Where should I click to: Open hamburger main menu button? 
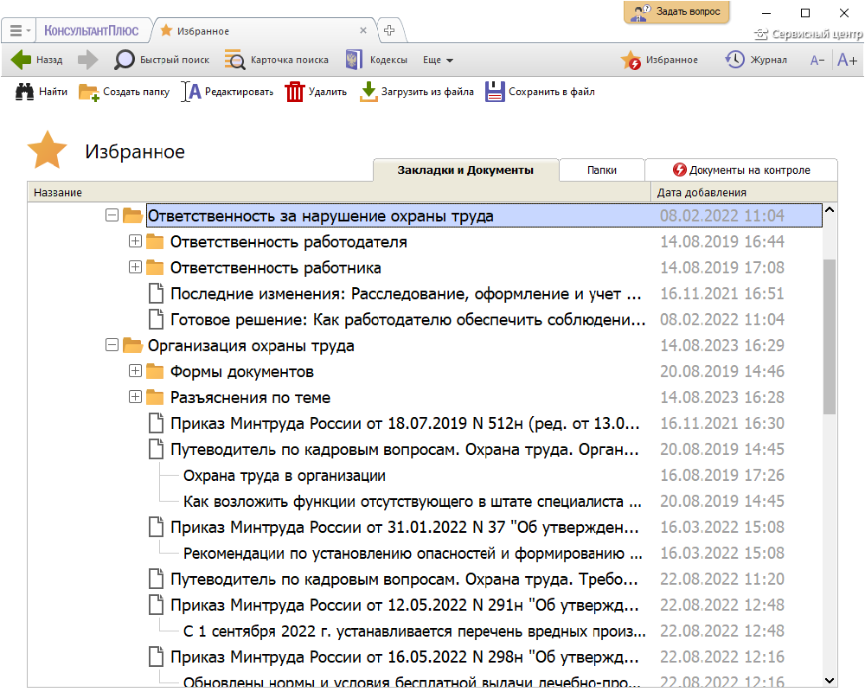click(19, 31)
